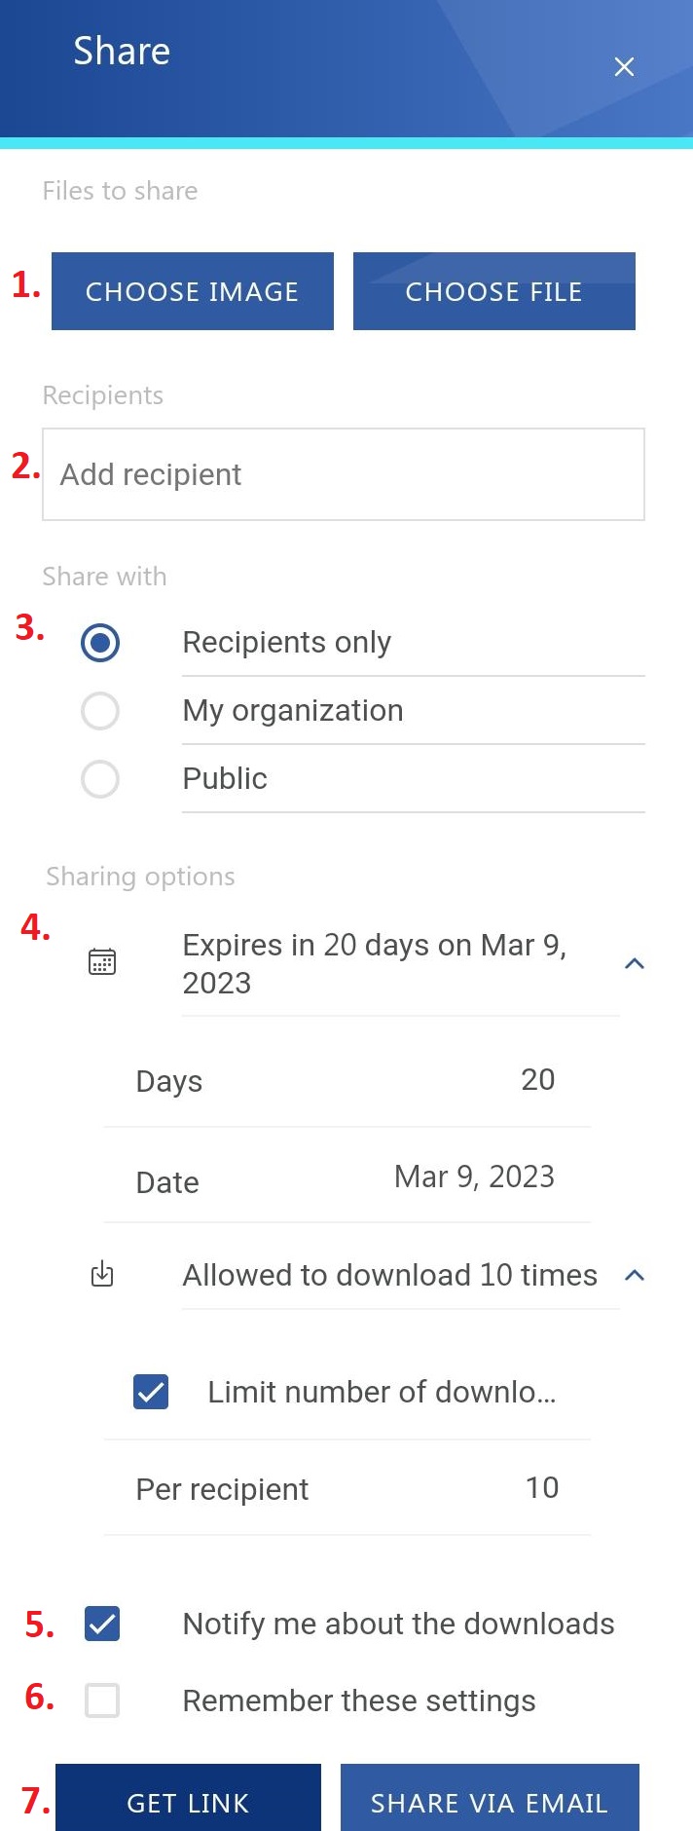Viewport: 693px width, 1831px height.
Task: Focus the Add recipient field
Action: (344, 474)
